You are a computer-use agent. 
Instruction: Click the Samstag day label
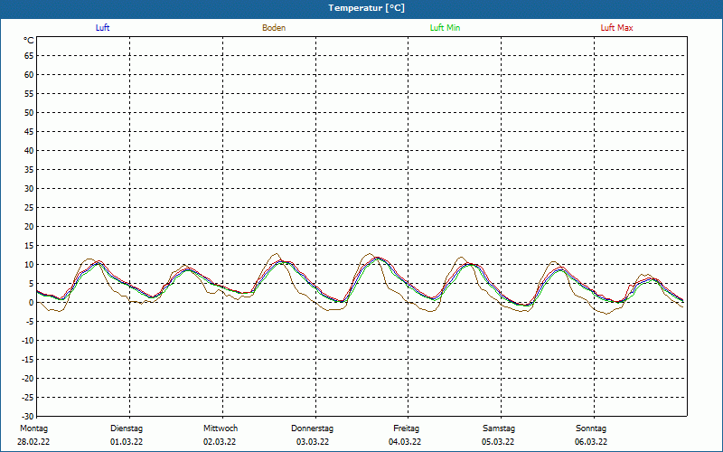499,428
